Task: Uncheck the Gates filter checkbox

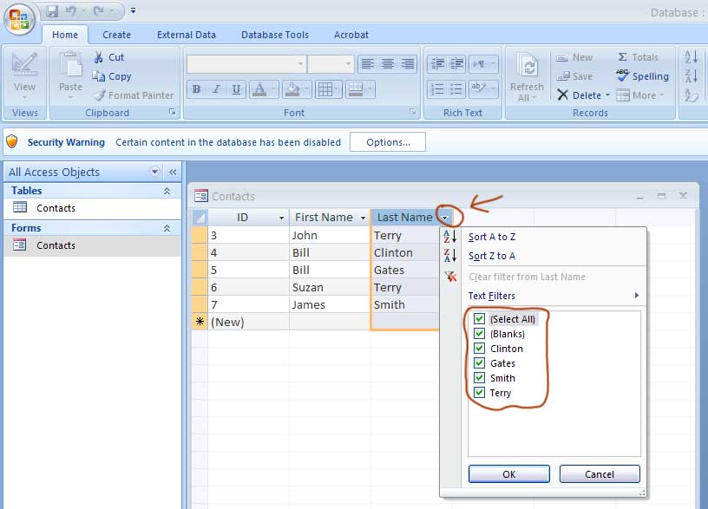Action: click(x=479, y=363)
